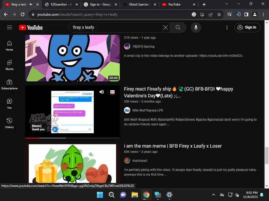Switch to Sign in - Google tab
Screen dimensions: 269x201
(x=100, y=4)
